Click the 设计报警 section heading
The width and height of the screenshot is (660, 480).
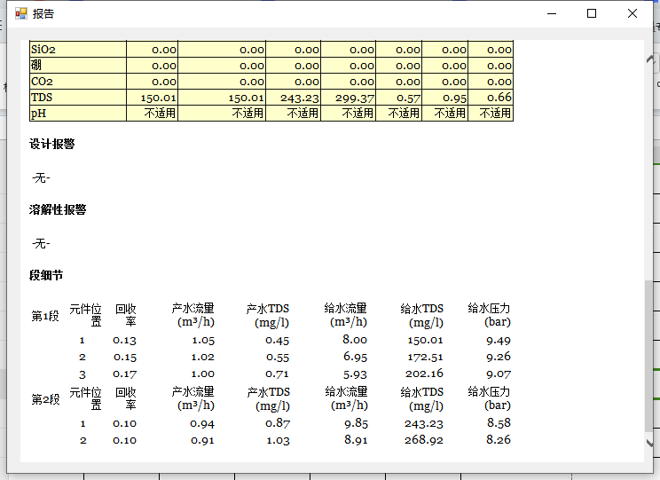pos(52,145)
